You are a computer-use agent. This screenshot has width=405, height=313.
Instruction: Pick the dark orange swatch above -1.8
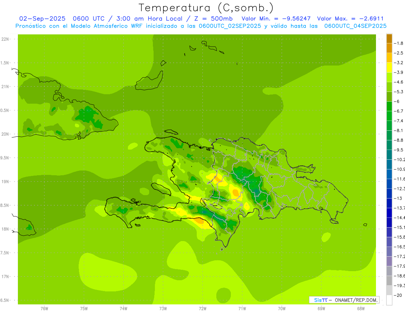click(389, 38)
